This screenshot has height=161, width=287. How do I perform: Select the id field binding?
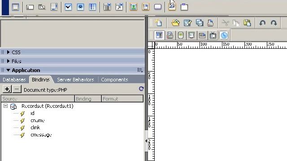coord(32,113)
